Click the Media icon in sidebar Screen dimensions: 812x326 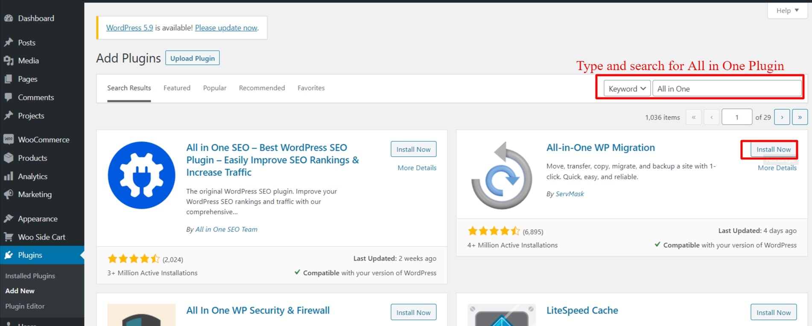[x=9, y=61]
